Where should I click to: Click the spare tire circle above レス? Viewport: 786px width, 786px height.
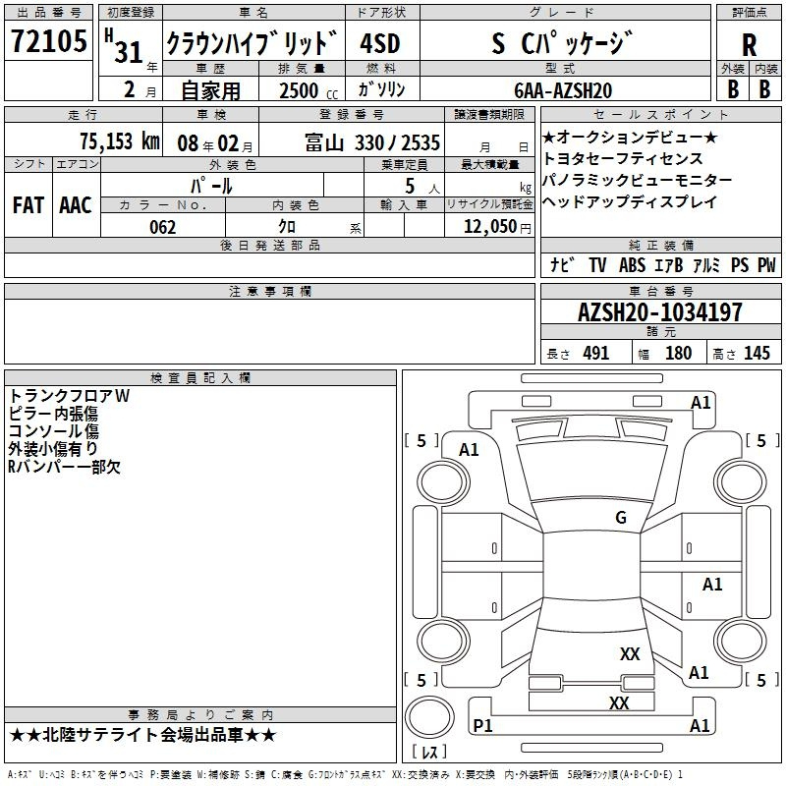[x=429, y=719]
